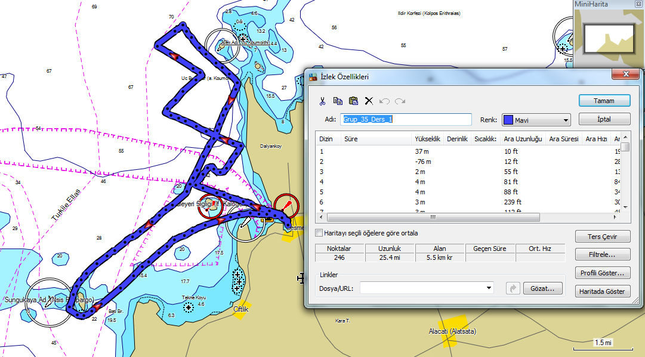This screenshot has height=357, width=645.
Task: Click the horizontal scrollbar of the track table
Action: (433, 218)
